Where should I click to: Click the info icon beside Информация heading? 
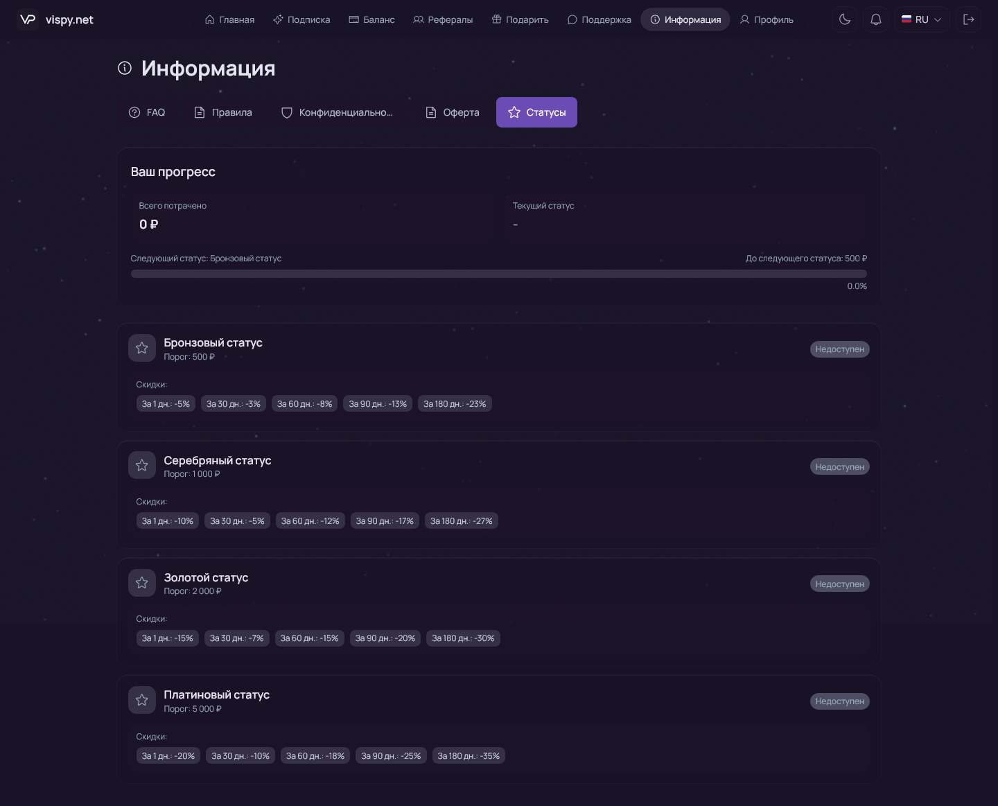[125, 68]
